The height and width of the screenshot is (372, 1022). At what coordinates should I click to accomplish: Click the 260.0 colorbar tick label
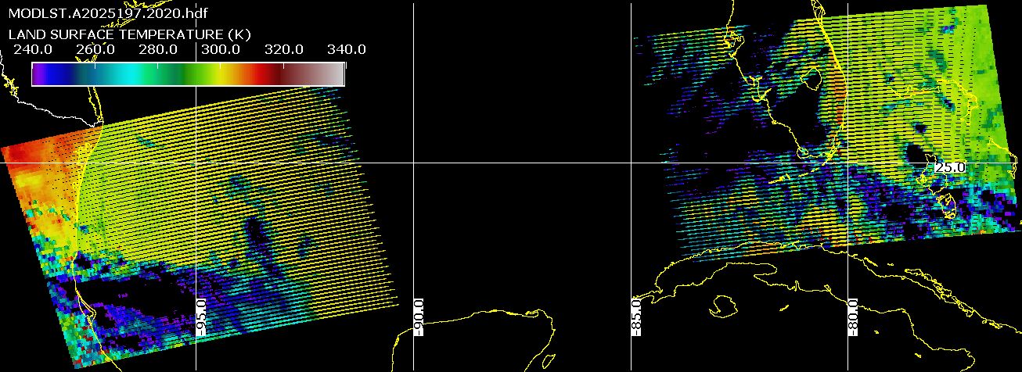95,49
